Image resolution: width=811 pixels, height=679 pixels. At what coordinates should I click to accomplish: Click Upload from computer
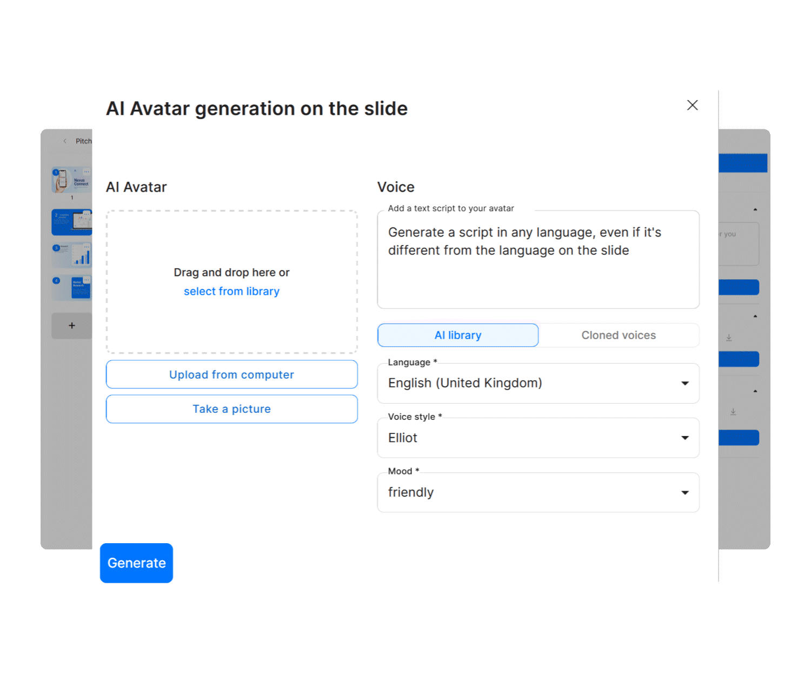231,374
